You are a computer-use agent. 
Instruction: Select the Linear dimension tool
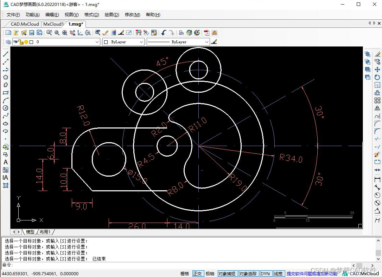click(x=377, y=179)
